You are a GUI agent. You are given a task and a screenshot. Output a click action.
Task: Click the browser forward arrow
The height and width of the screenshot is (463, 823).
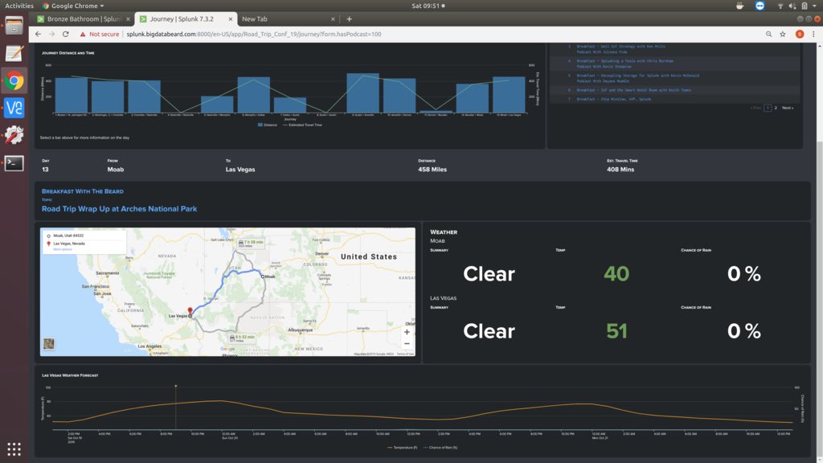(51, 34)
